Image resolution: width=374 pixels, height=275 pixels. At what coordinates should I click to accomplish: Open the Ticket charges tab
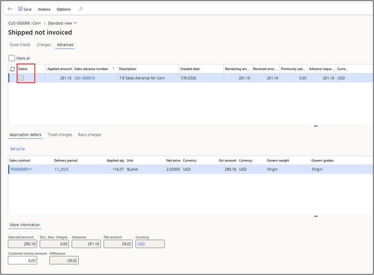pyautogui.click(x=60, y=135)
